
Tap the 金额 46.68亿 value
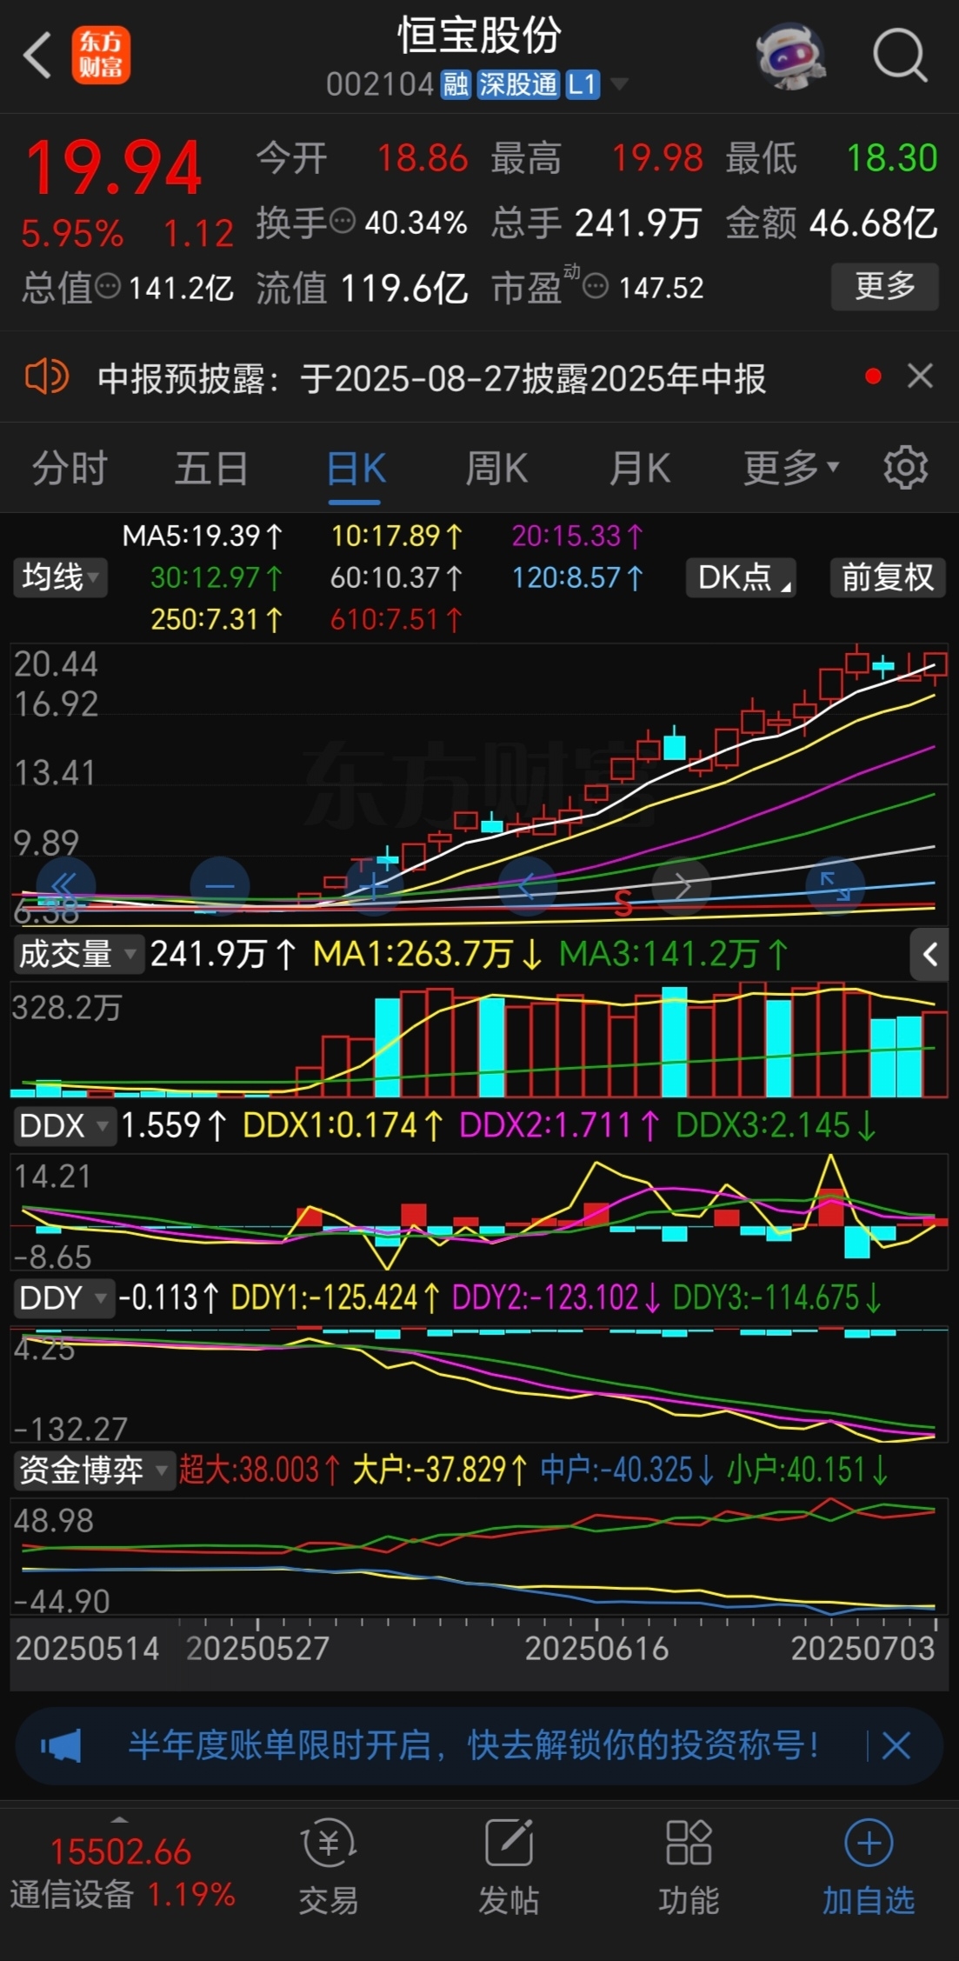pos(832,223)
